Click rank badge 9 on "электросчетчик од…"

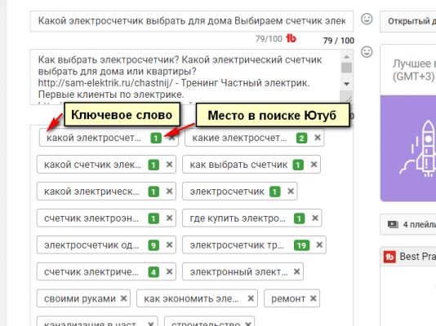click(153, 245)
